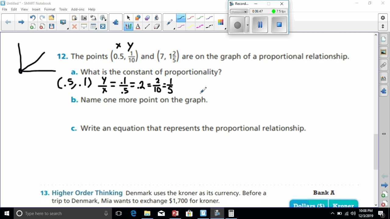Screen dimensions: 390x219
Task: Open the Format menu
Action: (50, 9)
